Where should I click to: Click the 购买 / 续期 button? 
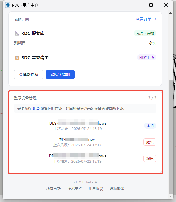tap(60, 75)
